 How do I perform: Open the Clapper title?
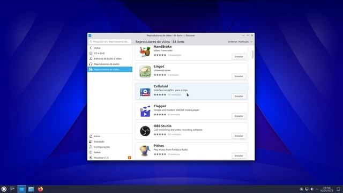(x=160, y=106)
